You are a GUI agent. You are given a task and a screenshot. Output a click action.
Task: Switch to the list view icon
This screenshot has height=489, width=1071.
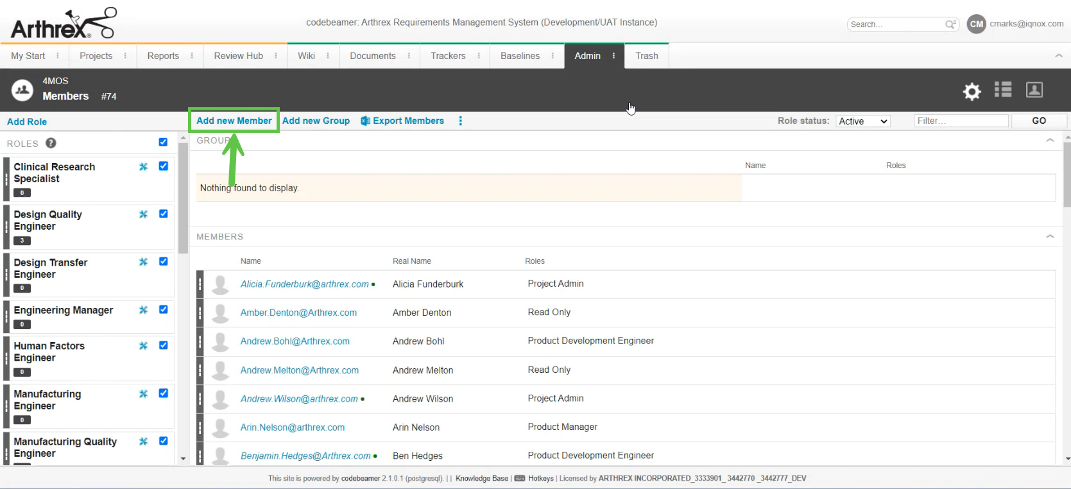click(x=1002, y=90)
